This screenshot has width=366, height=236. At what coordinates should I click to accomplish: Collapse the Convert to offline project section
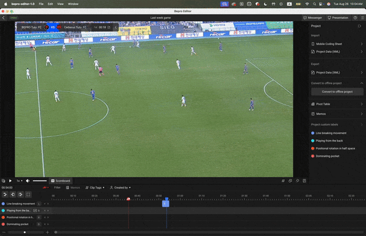[x=362, y=83]
